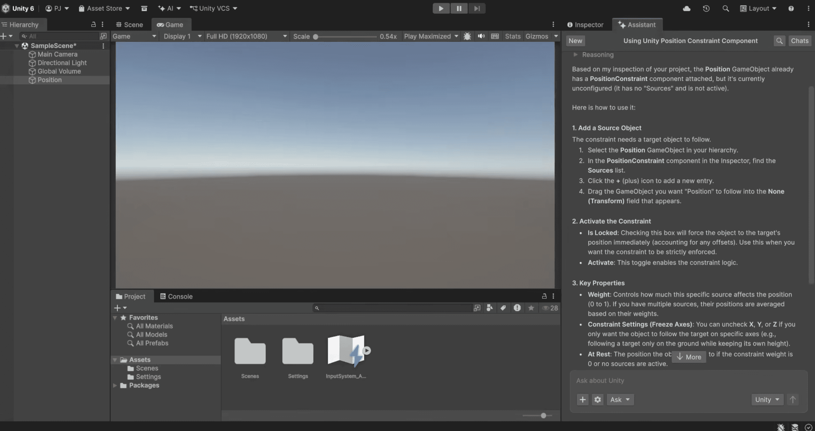815x431 pixels.
Task: Open the PJ account dropdown
Action: click(x=57, y=9)
